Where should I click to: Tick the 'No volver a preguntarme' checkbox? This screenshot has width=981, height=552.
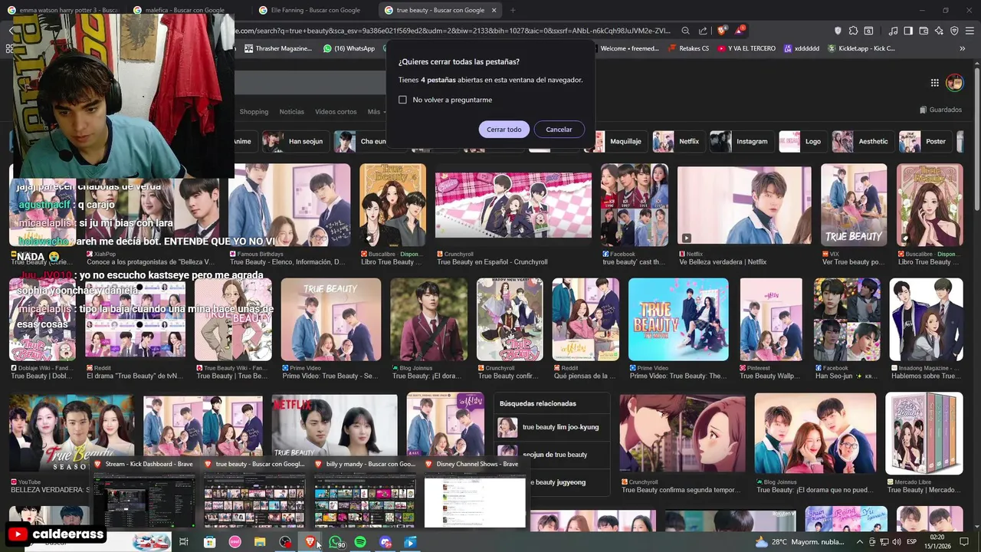(x=402, y=100)
